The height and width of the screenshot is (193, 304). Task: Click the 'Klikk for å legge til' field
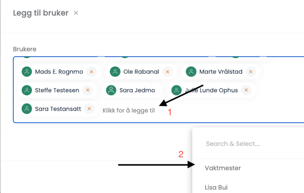tap(128, 110)
